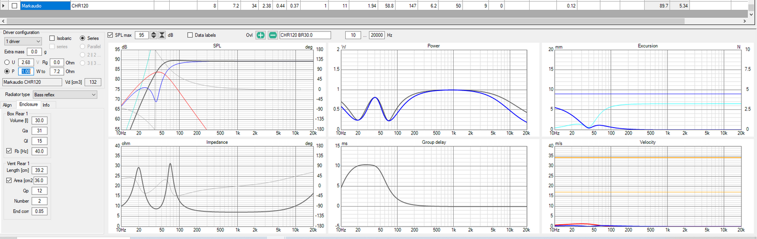This screenshot has width=757, height=239.
Task: Click the SPL max auto-scale icon
Action: tap(162, 35)
